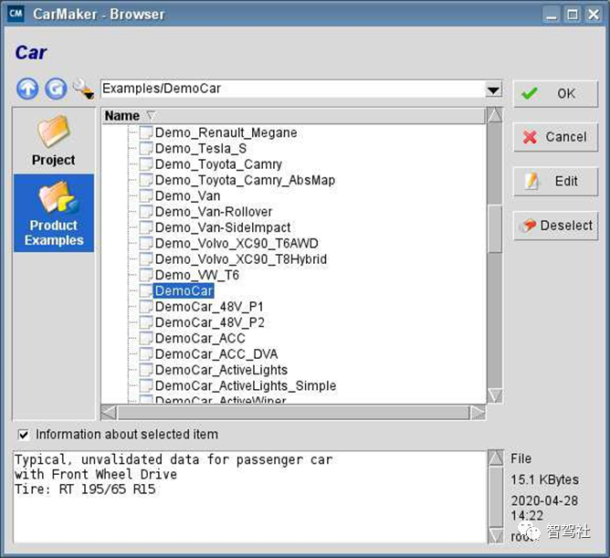The width and height of the screenshot is (610, 558).
Task: Click horizontal scrollbar left arrow
Action: coord(109,413)
